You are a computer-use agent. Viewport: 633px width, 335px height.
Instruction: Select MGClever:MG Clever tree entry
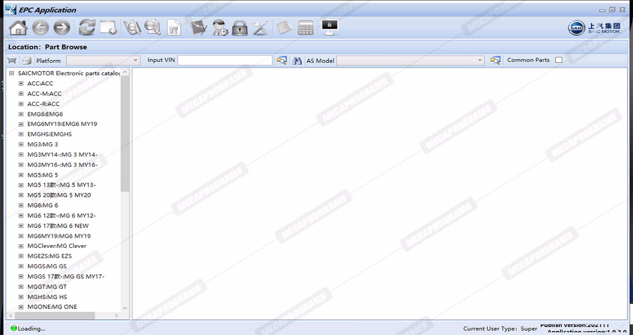(x=57, y=246)
